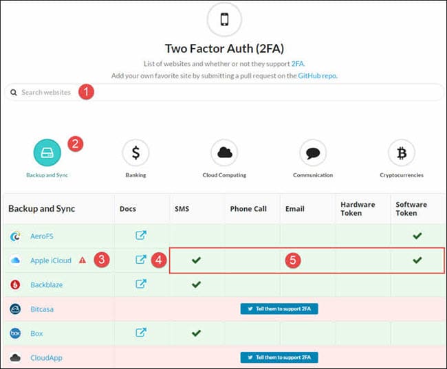Click Backblaze SMS checkmark
Image resolution: width=447 pixels, height=369 pixels.
[x=196, y=284]
